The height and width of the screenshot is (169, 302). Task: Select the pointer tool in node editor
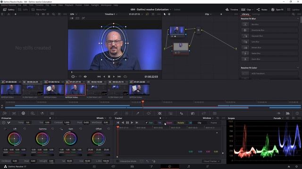click(165, 14)
